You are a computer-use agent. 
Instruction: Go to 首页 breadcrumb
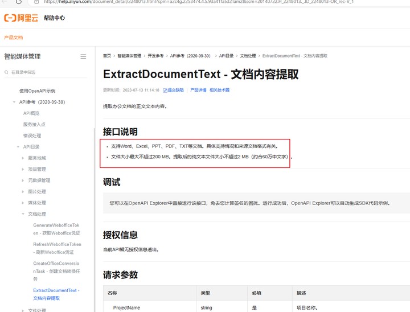pos(107,56)
